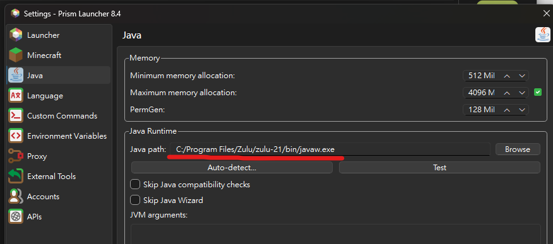The width and height of the screenshot is (553, 244).
Task: Open the APIs globe icon
Action: click(x=16, y=216)
